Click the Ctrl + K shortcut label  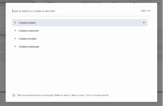(x=146, y=11)
